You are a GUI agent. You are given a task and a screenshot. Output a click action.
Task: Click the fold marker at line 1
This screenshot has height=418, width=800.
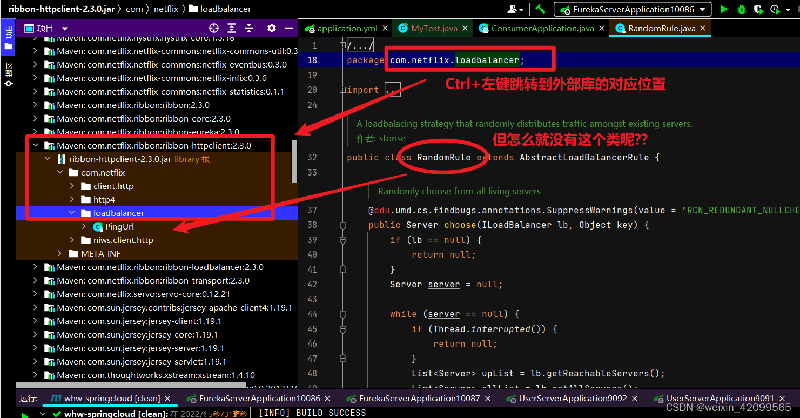pos(342,45)
